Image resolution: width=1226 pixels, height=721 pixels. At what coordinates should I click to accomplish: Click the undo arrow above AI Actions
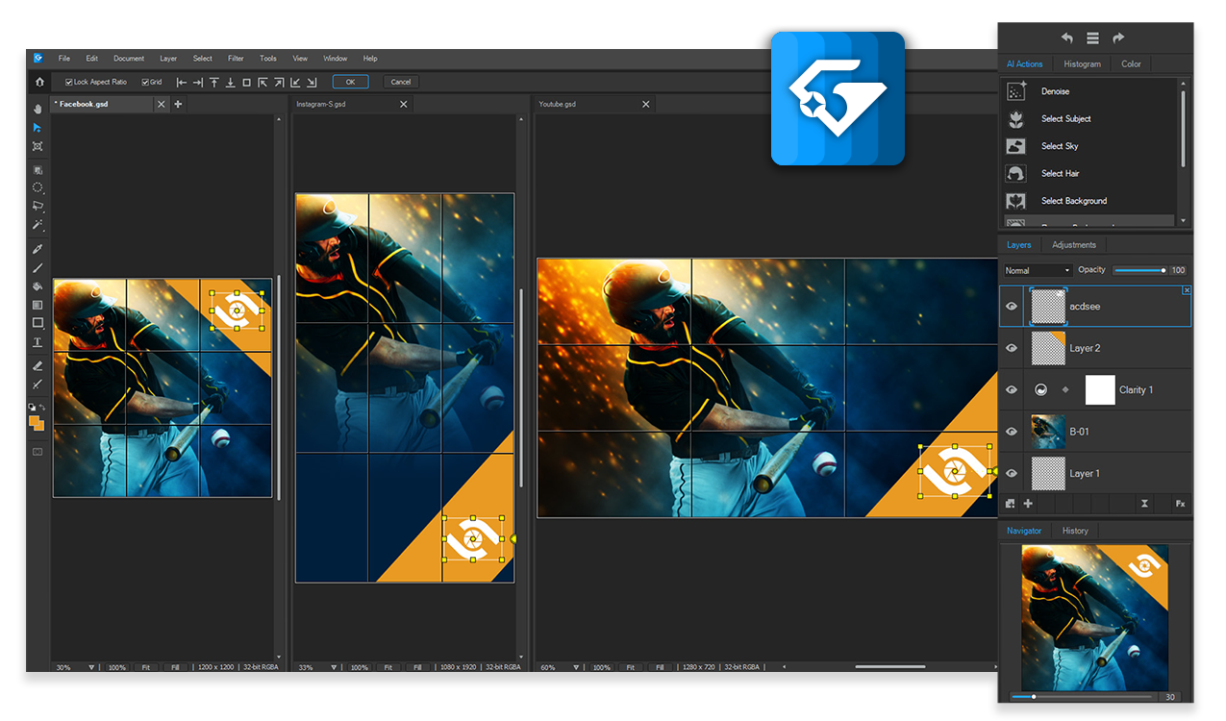[x=1067, y=38]
